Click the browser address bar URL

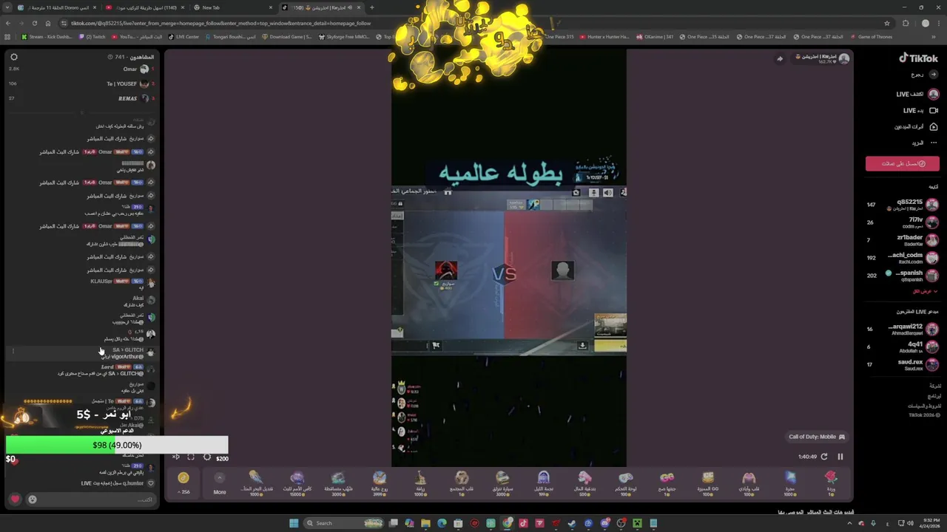(x=221, y=23)
